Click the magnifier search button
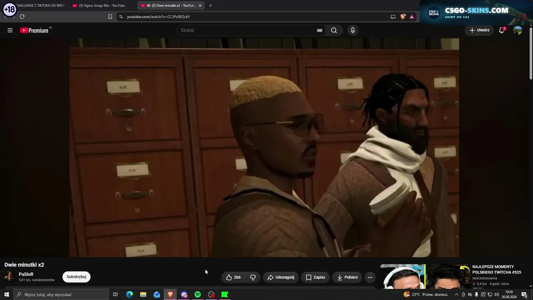Image resolution: width=533 pixels, height=300 pixels. (334, 30)
